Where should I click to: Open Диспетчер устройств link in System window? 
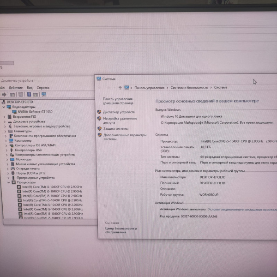(x=119, y=112)
